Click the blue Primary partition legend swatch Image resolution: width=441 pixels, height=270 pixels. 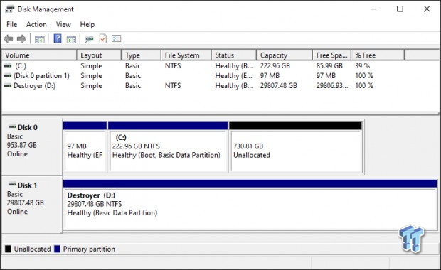point(58,249)
